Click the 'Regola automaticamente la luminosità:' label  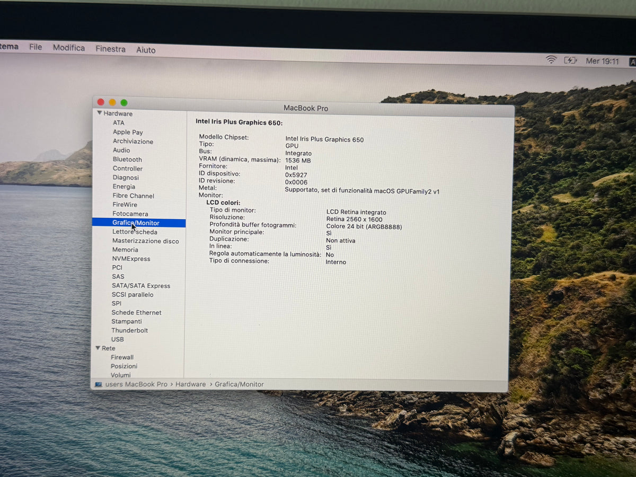click(266, 254)
